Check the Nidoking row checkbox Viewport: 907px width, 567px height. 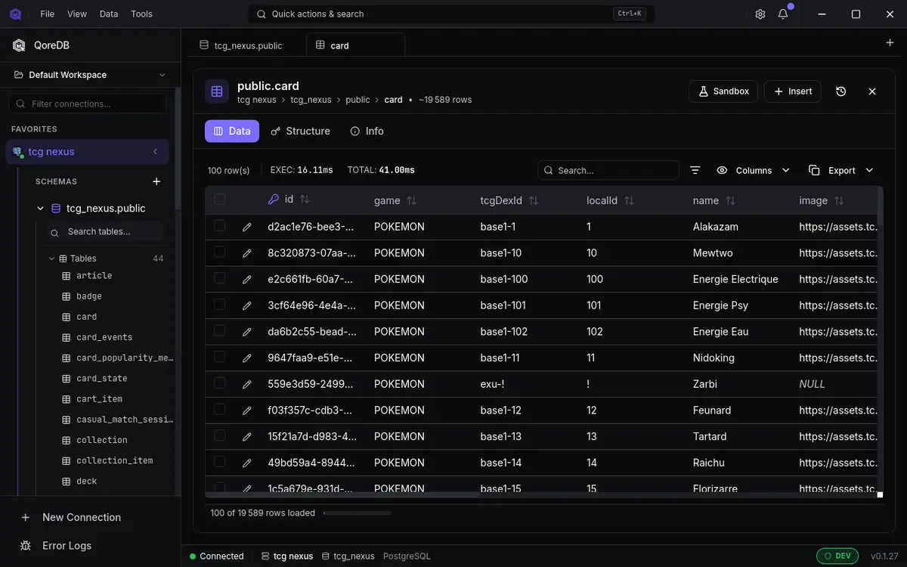(219, 357)
